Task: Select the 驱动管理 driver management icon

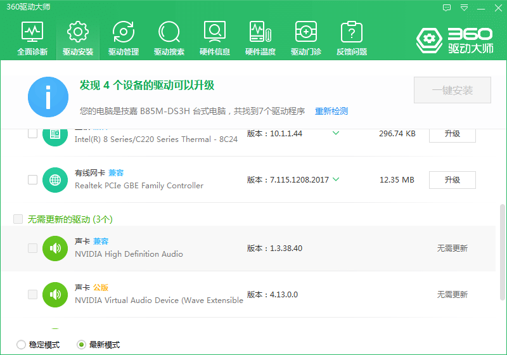Action: point(123,38)
